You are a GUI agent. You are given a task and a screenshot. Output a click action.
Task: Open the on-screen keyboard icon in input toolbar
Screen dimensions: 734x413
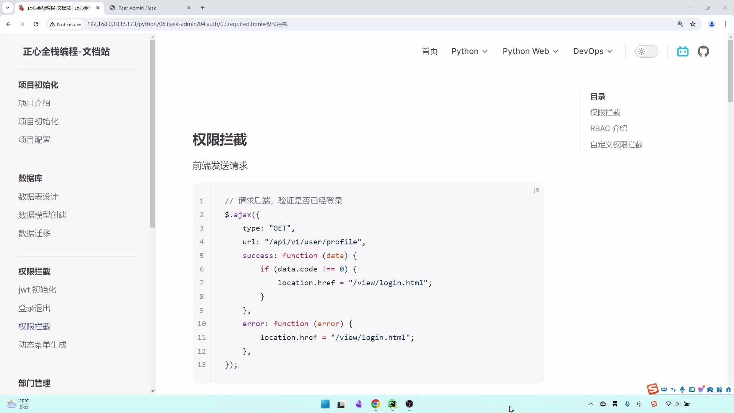click(692, 390)
